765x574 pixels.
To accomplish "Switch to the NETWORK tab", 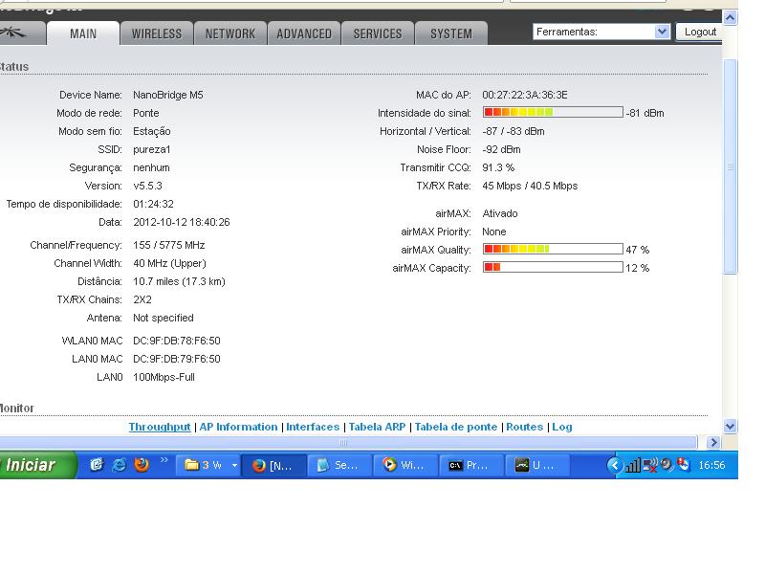I will [x=230, y=33].
